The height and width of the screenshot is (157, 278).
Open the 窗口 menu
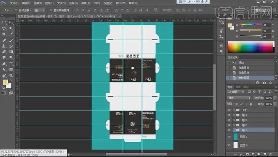pyautogui.click(x=121, y=3)
